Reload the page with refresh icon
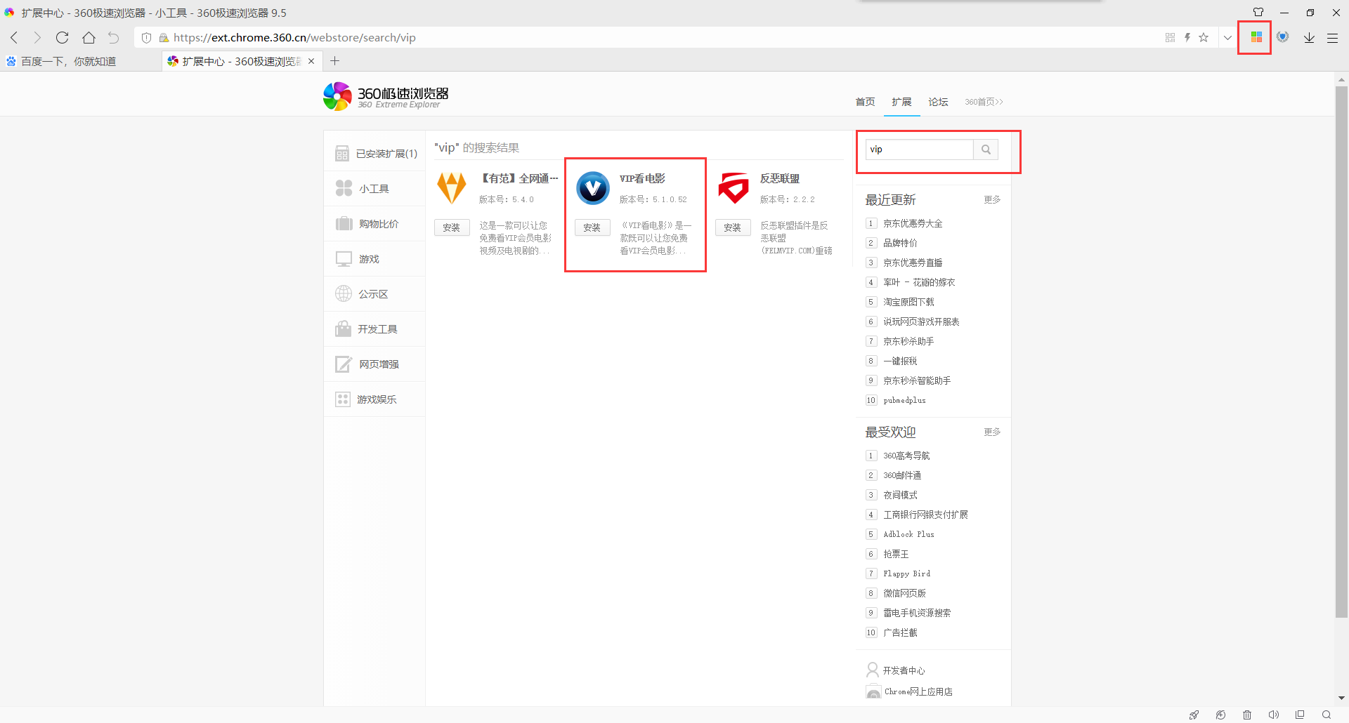This screenshot has height=723, width=1349. click(63, 38)
